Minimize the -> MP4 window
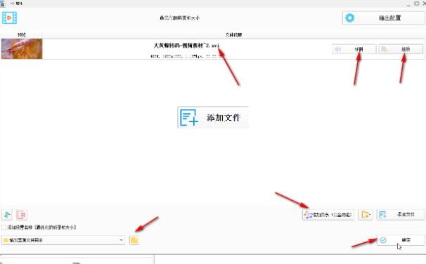Screen dimensions: 426x264 tap(409, 4)
